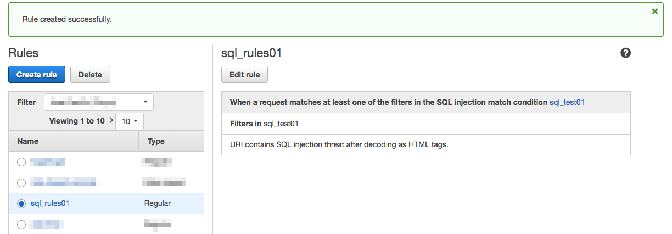Click the Create rule button
The height and width of the screenshot is (234, 672).
(x=37, y=75)
